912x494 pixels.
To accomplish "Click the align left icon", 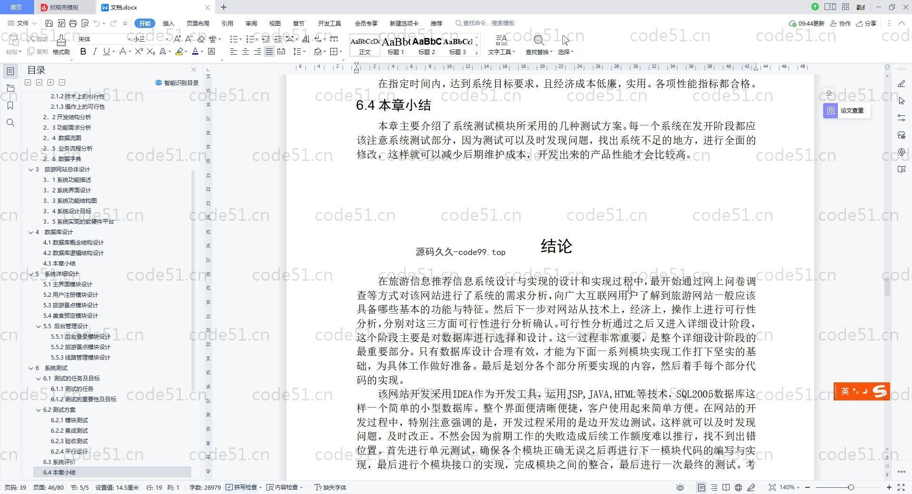I will [x=234, y=51].
